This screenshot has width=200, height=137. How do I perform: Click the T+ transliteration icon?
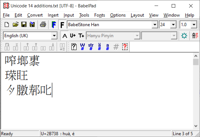point(81,36)
